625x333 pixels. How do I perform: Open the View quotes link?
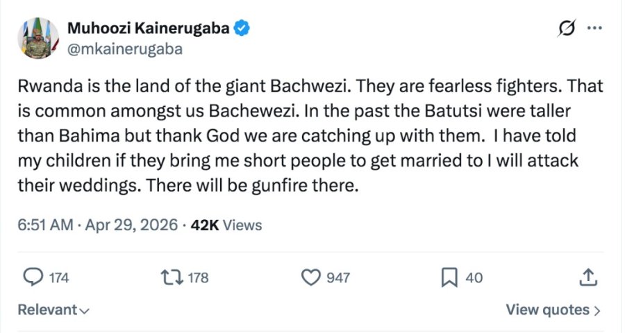point(547,310)
